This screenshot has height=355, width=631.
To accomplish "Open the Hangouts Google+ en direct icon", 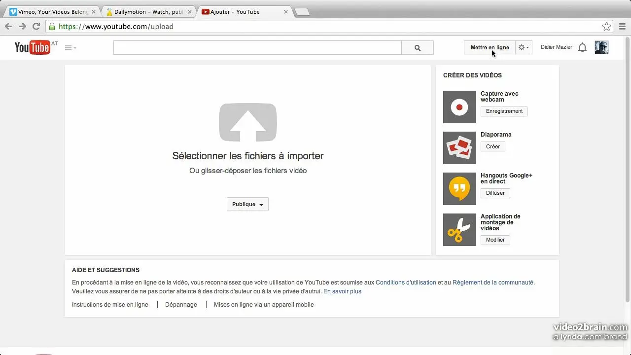I will click(x=459, y=189).
